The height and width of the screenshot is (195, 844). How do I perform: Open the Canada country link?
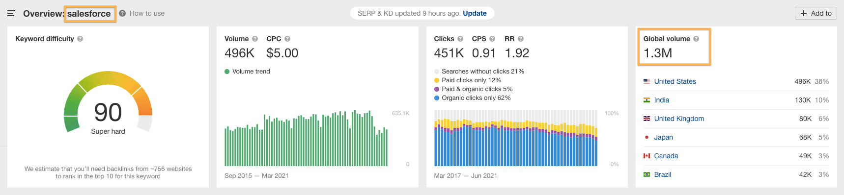(x=666, y=156)
